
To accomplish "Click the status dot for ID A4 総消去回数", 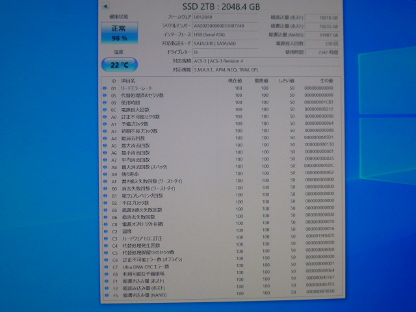I will tap(105, 138).
